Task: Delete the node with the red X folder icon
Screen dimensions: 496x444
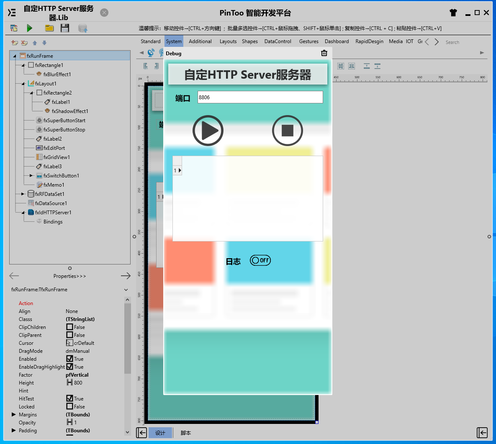Action: click(x=24, y=43)
